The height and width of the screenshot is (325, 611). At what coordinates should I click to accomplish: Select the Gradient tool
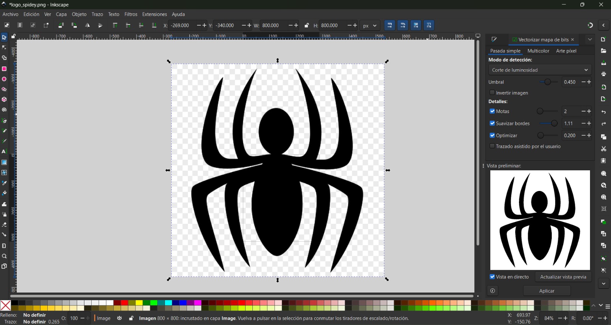point(4,162)
